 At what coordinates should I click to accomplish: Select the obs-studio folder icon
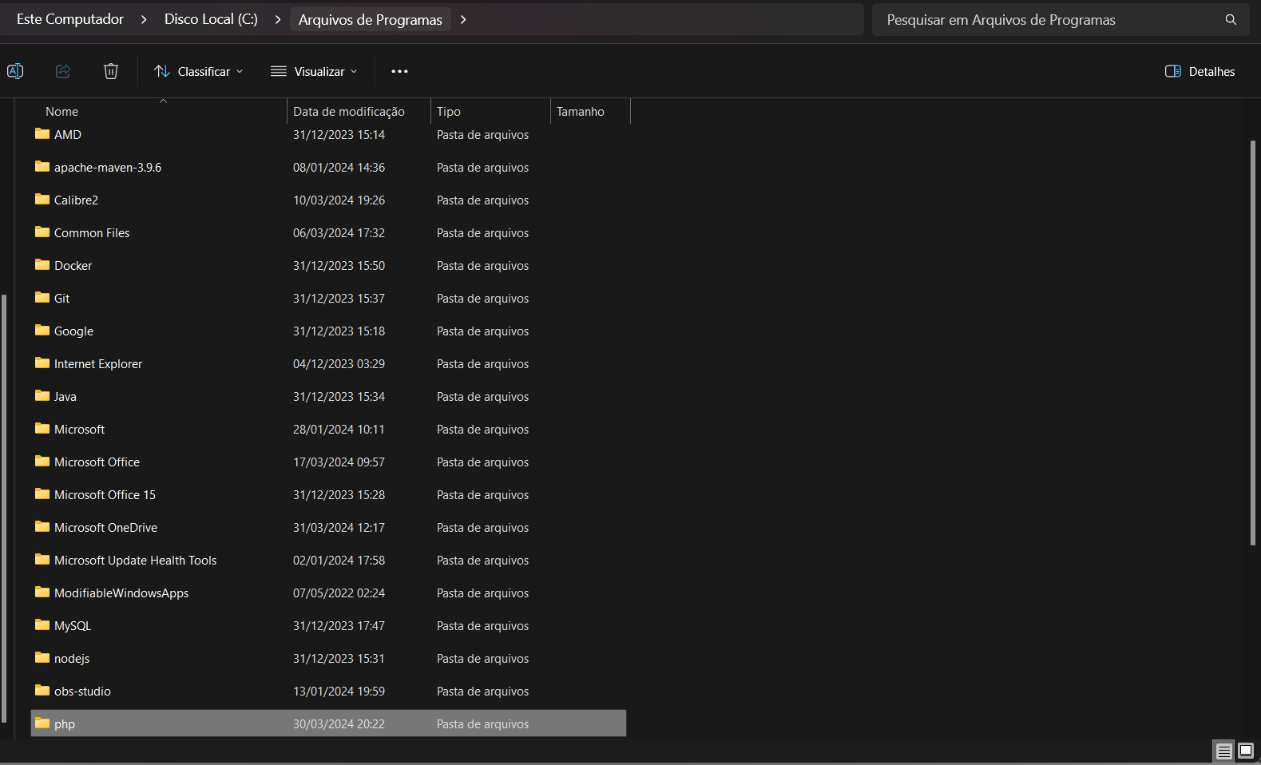tap(42, 690)
